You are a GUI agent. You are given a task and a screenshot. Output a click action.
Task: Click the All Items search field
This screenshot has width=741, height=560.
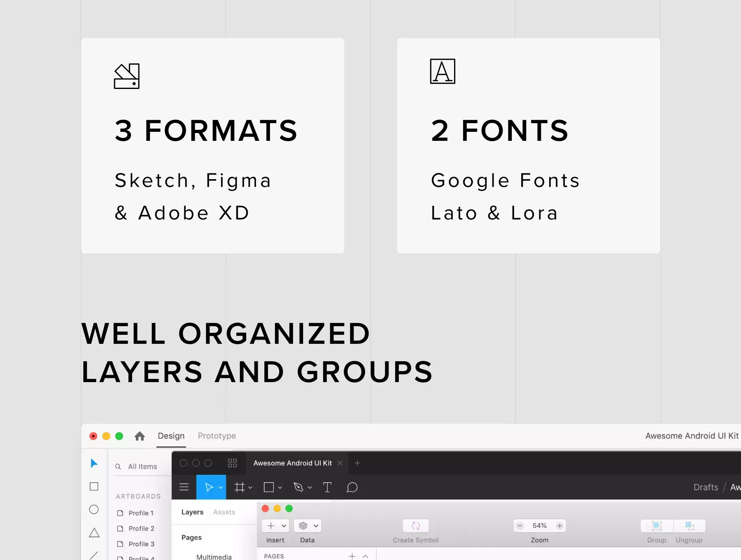142,467
